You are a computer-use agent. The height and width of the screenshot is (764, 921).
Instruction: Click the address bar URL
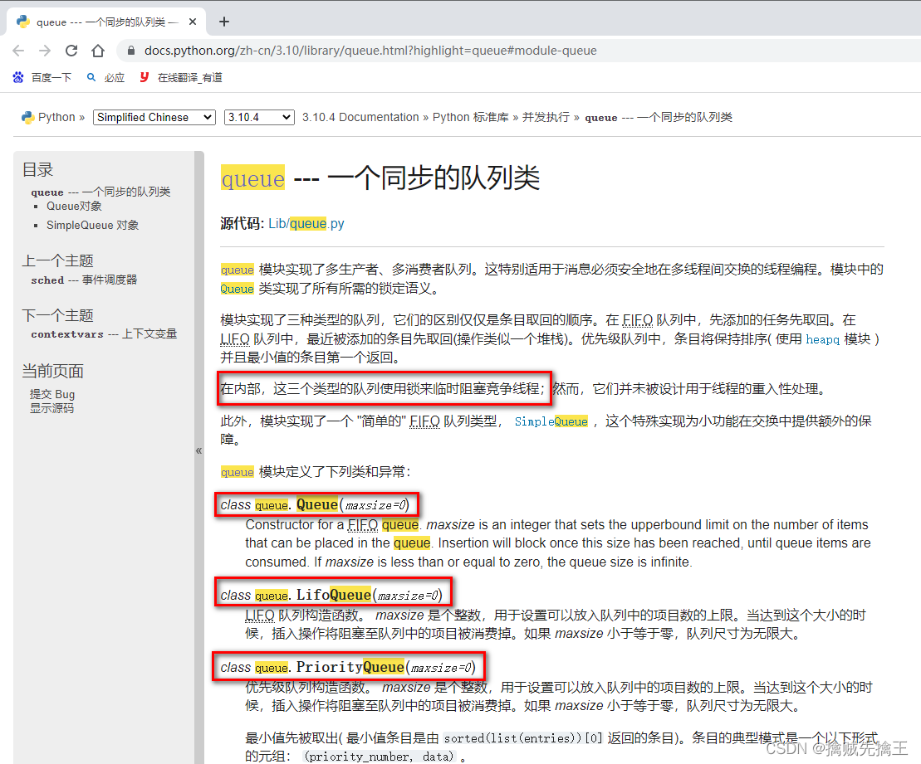click(370, 51)
